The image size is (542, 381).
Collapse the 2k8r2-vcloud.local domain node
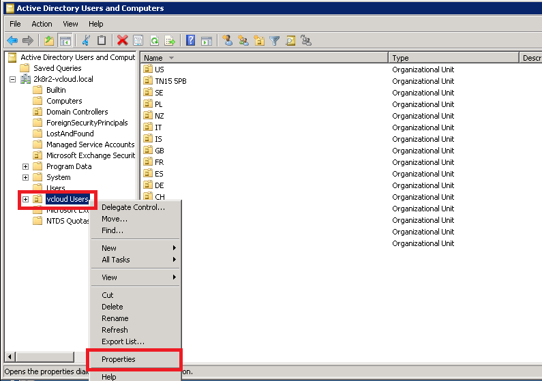[12, 80]
